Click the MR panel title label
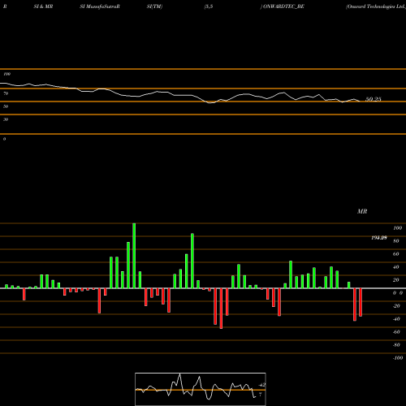This screenshot has width=406, height=406. click(x=362, y=211)
